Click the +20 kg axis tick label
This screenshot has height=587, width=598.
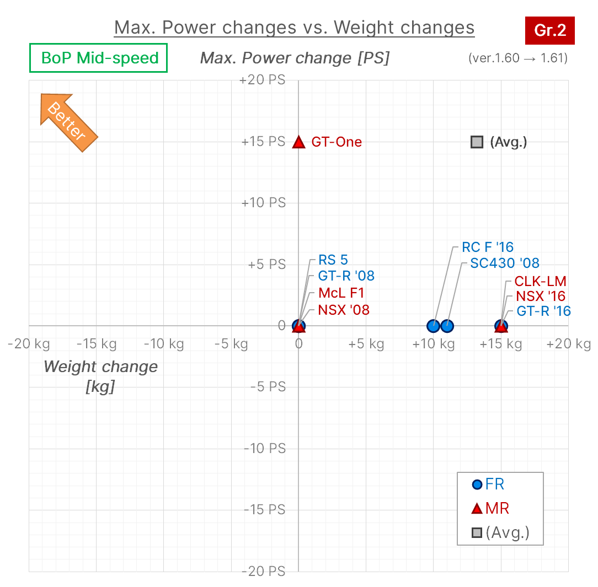(568, 344)
